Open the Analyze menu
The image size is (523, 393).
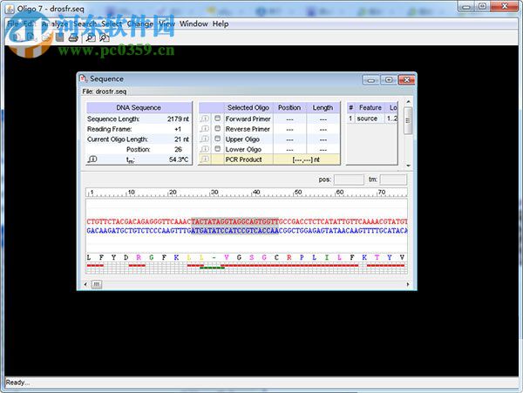tap(56, 24)
